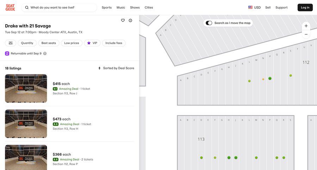Viewport: 317px width, 170px height.
Task: Click the help icon beside Returnable
Action: click(45, 53)
